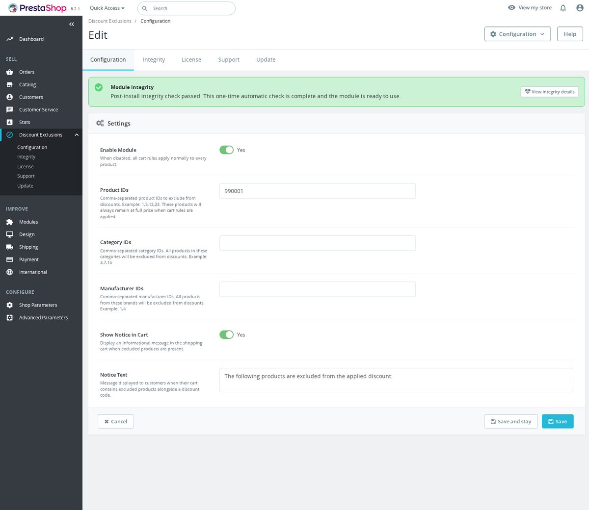The width and height of the screenshot is (589, 510).
Task: Open Advanced Parameters menu item
Action: (x=41, y=318)
